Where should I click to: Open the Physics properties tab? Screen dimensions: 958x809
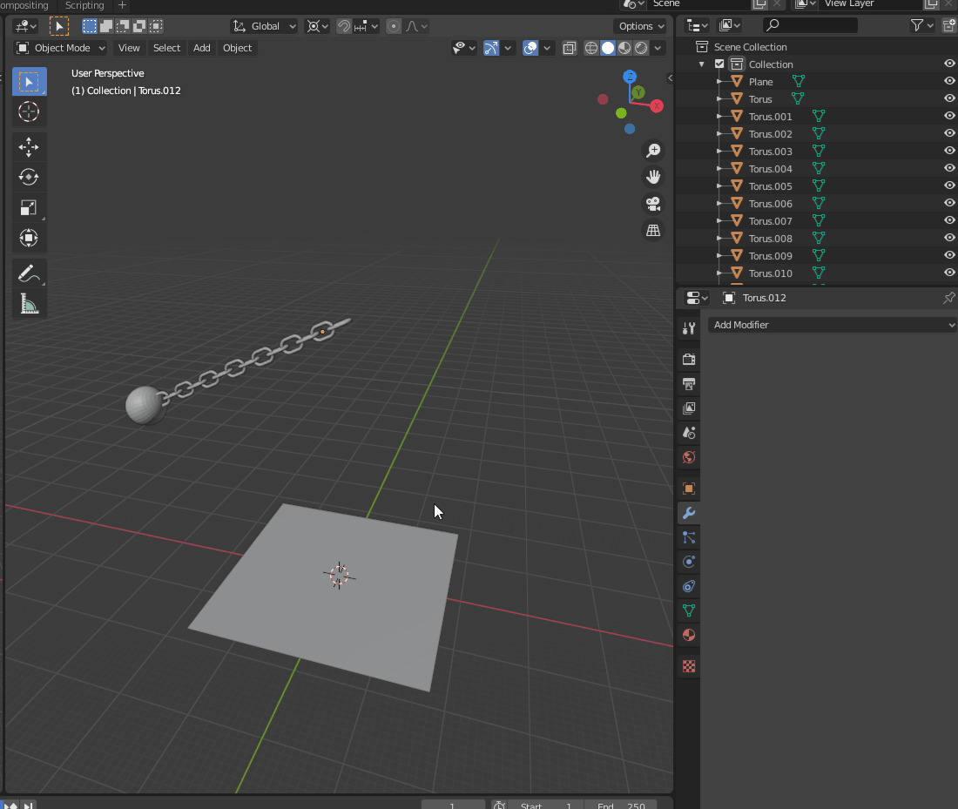pos(689,562)
